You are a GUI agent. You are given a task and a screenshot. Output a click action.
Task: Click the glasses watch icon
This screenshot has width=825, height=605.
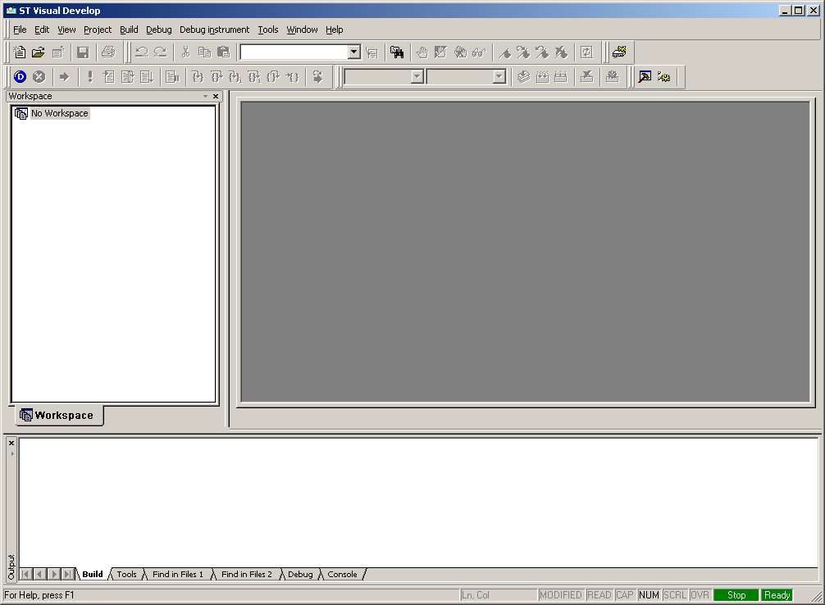(x=479, y=52)
